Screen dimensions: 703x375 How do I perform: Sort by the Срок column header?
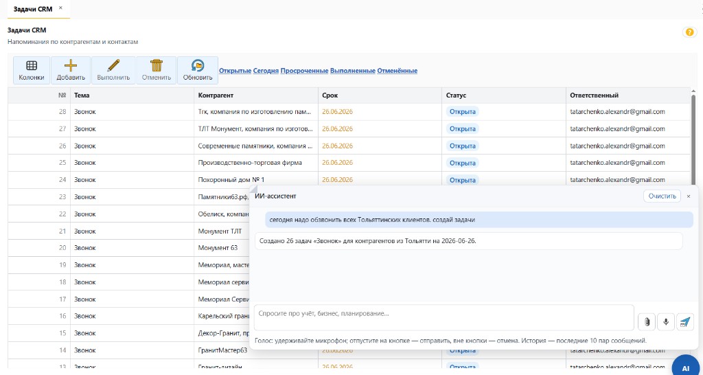(x=380, y=95)
